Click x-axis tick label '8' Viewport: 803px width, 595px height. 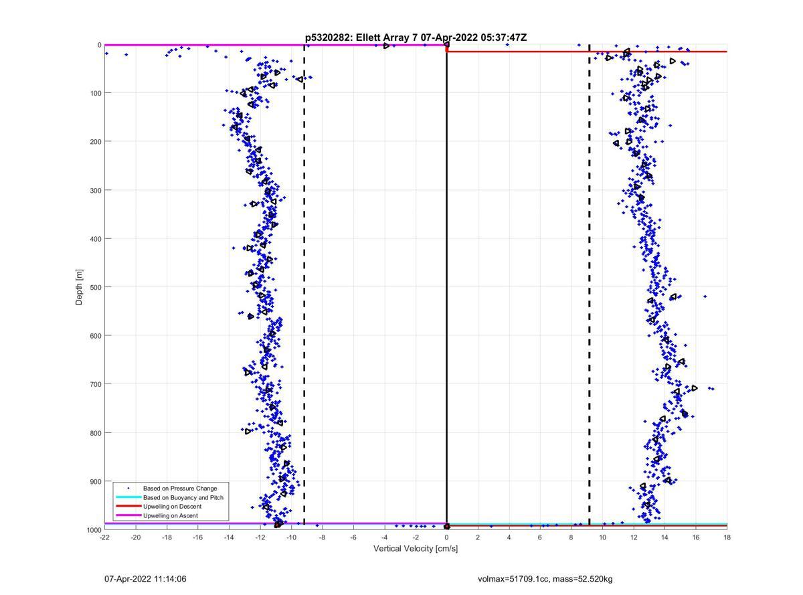point(571,537)
